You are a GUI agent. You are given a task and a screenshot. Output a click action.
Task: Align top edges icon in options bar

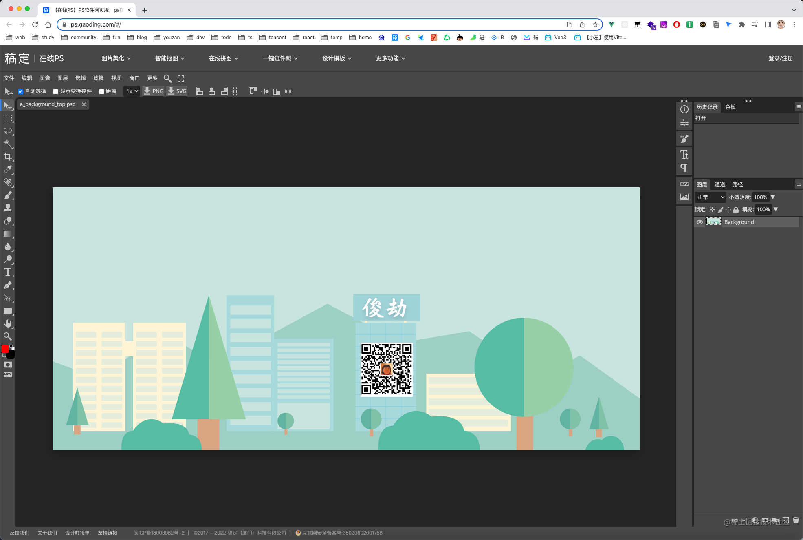coord(253,91)
